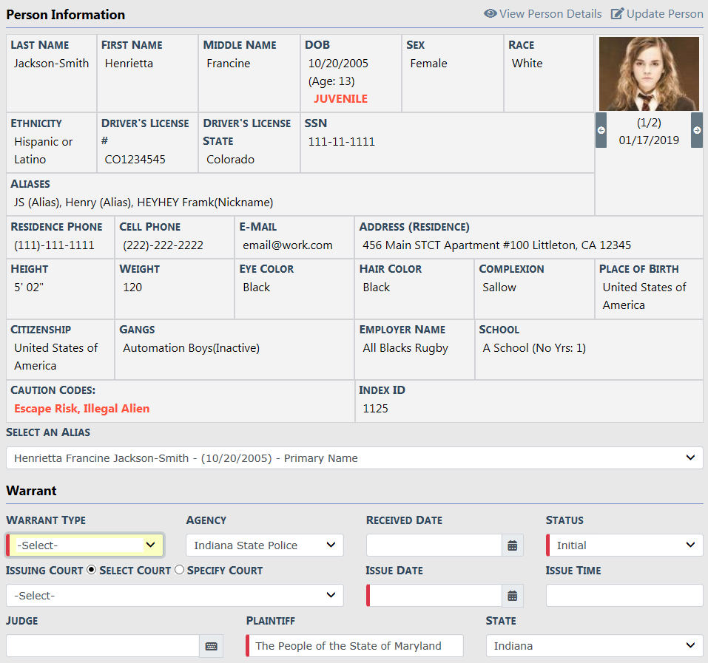Show next person photo with right arrow
This screenshot has height=663, width=708.
click(x=696, y=130)
